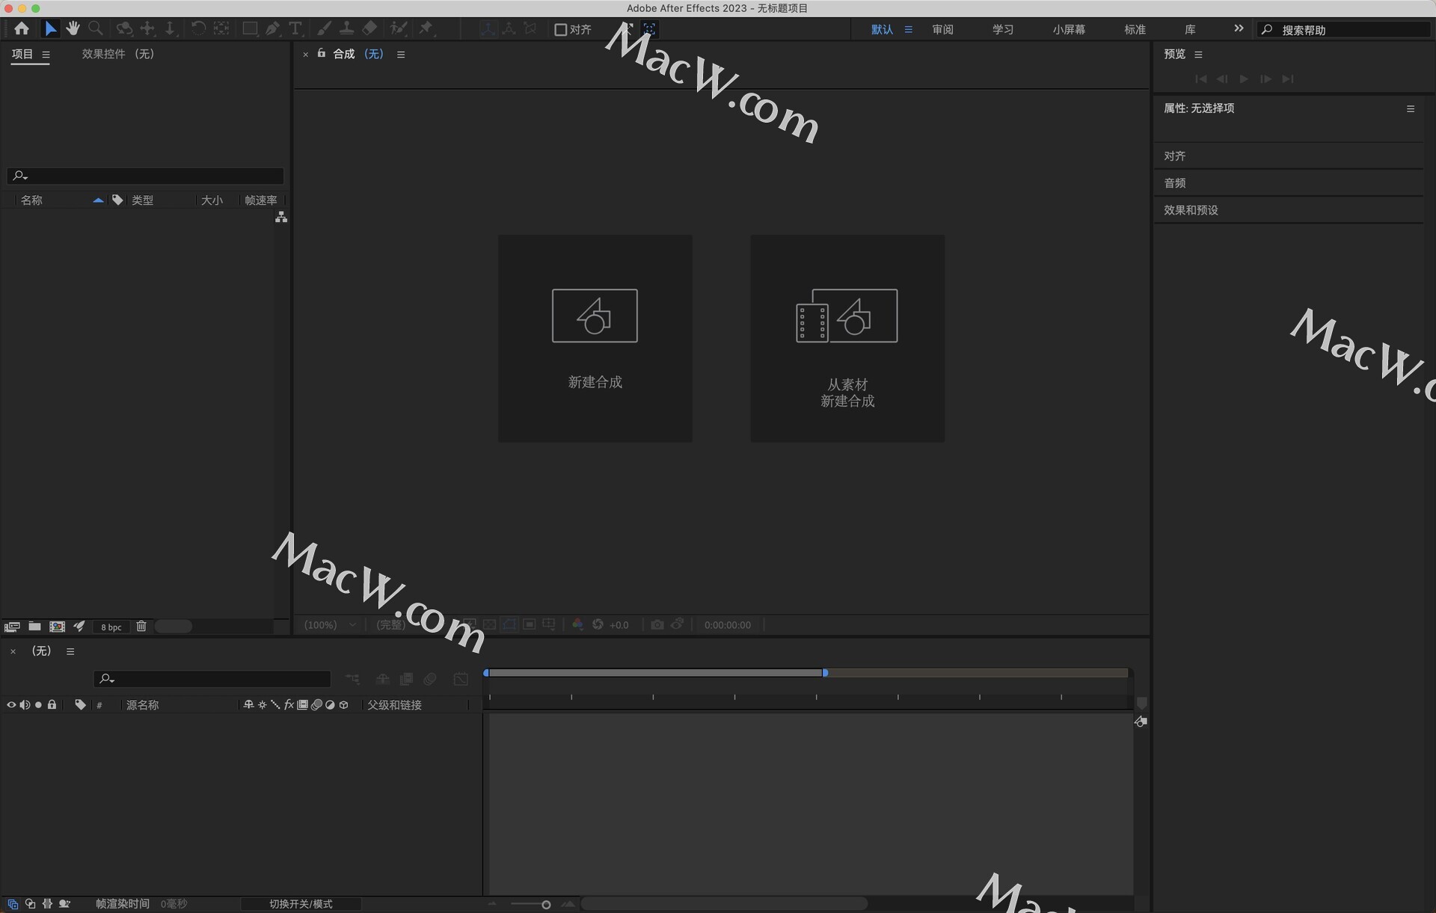Select the Brush tool
The height and width of the screenshot is (913, 1436).
(325, 29)
